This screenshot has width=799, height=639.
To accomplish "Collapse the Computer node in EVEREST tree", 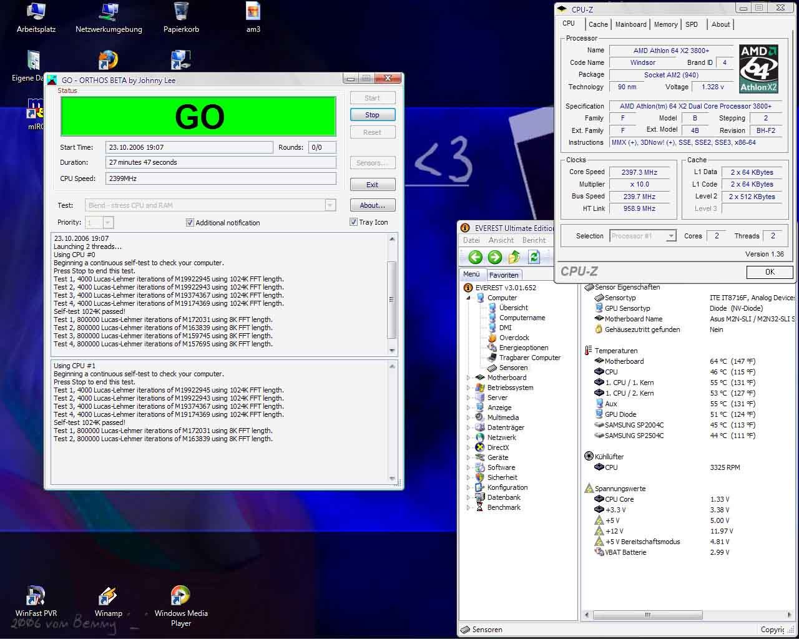I will coord(468,298).
